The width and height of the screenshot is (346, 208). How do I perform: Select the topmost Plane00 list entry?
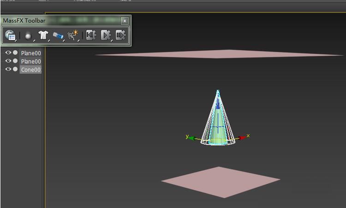click(x=30, y=53)
